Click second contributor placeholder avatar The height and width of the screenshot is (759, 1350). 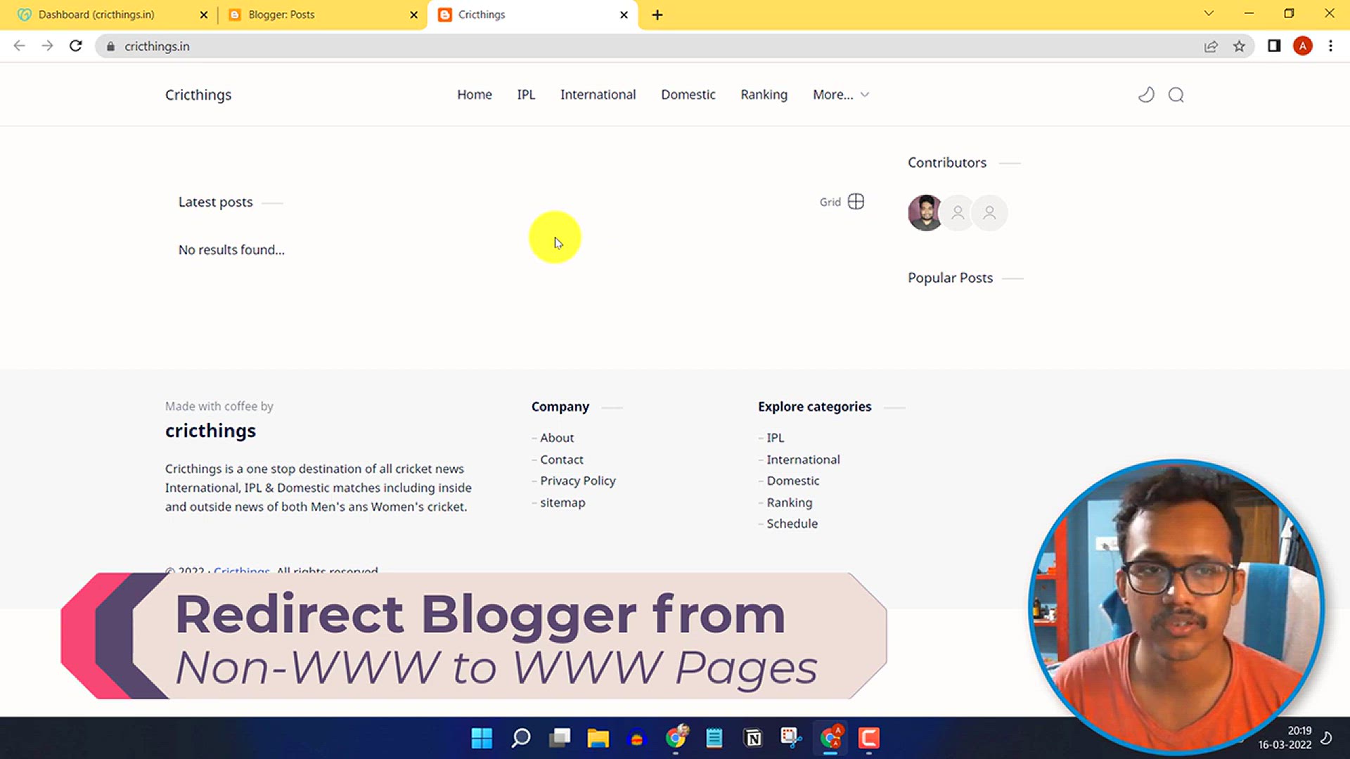(x=958, y=212)
